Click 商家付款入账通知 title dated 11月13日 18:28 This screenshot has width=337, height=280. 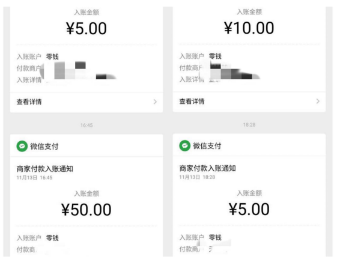[x=207, y=168]
